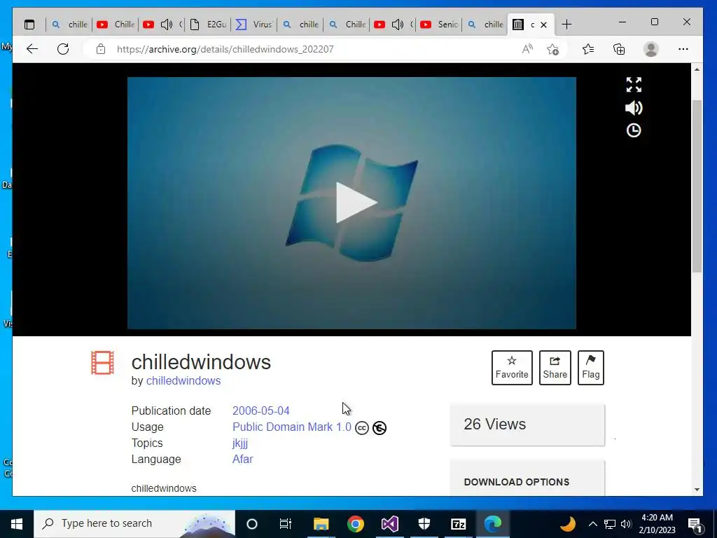Click the DOWNLOAD OPTIONS heading

coord(517,482)
